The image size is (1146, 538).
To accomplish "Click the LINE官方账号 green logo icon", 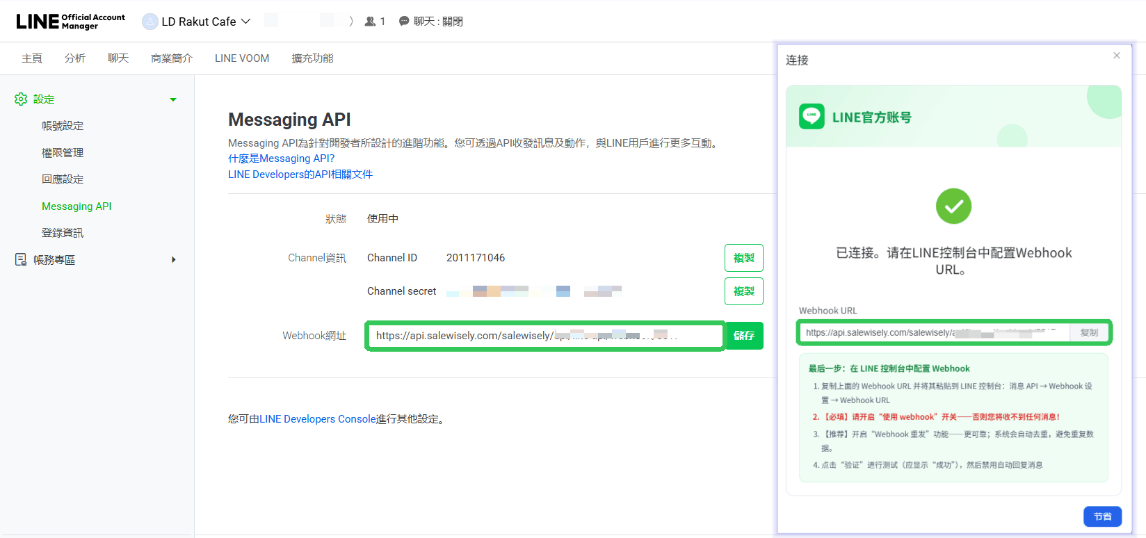I will tap(812, 116).
